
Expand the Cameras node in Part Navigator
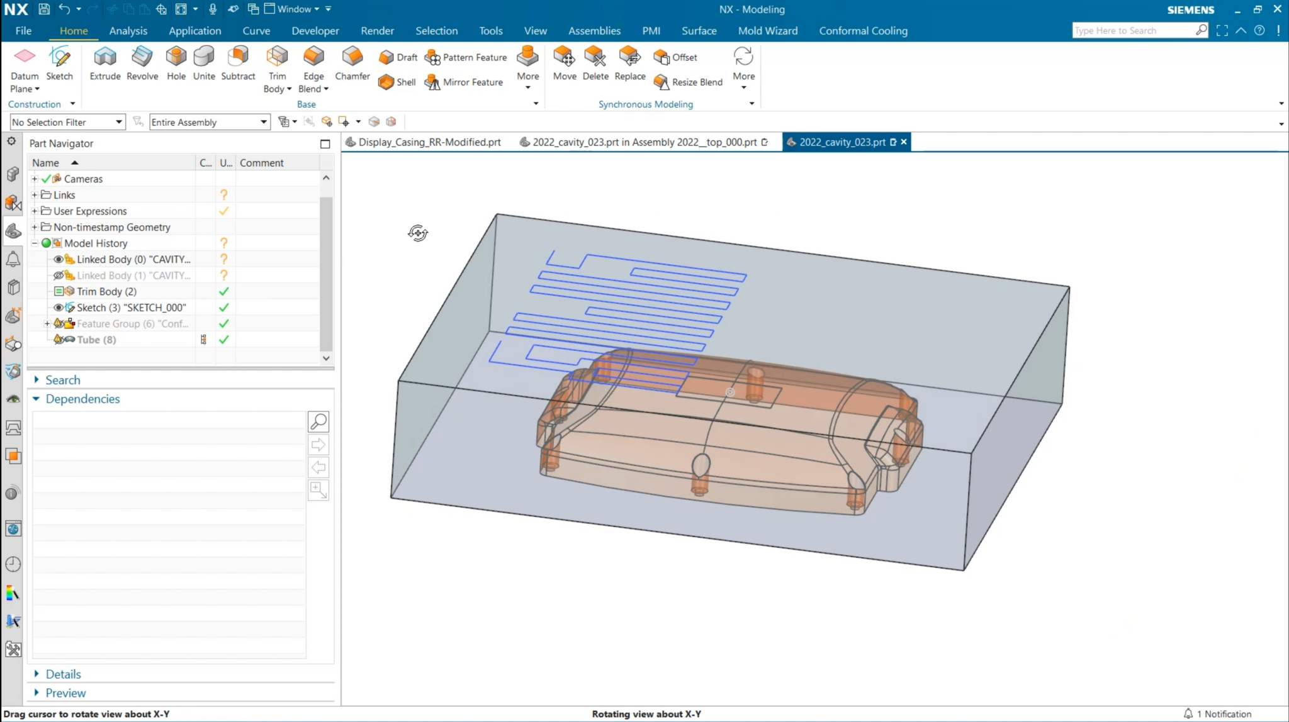pyautogui.click(x=35, y=179)
